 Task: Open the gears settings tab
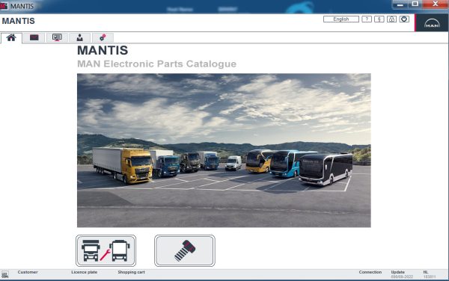(103, 37)
